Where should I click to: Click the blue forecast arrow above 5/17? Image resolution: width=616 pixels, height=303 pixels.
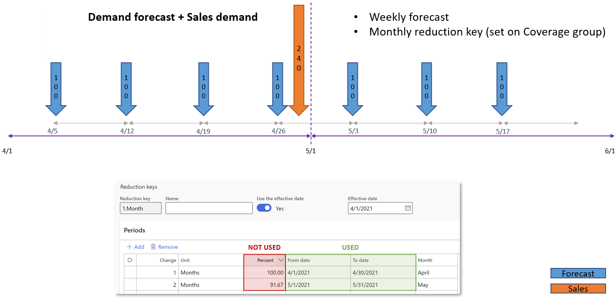point(502,89)
